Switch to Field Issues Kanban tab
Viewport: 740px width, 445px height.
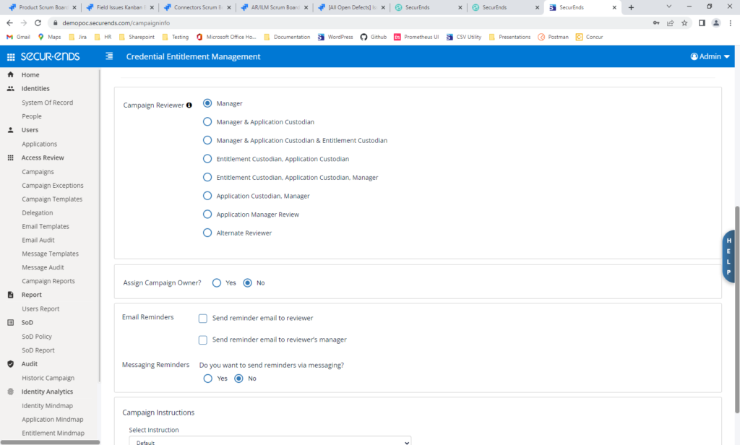pos(119,7)
